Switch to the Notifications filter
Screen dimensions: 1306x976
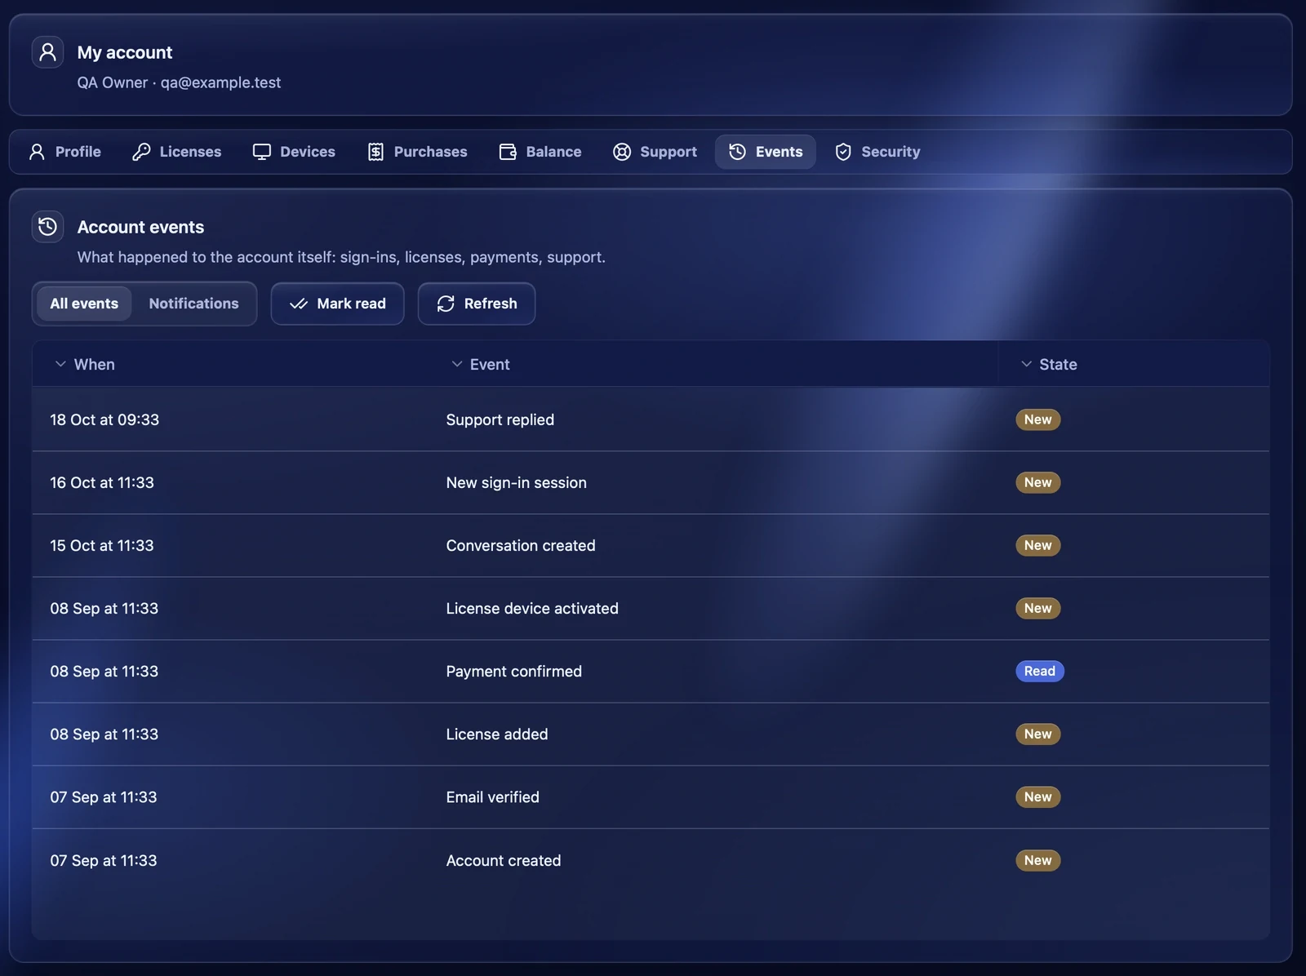(193, 304)
